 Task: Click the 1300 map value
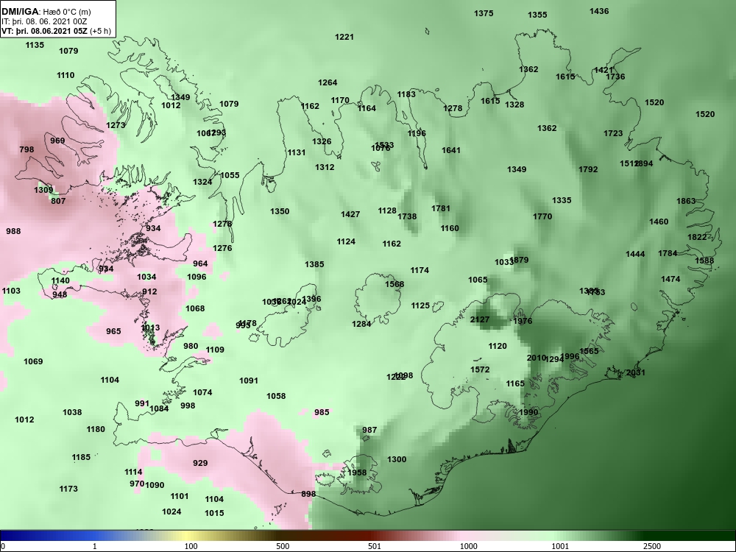[x=397, y=459]
